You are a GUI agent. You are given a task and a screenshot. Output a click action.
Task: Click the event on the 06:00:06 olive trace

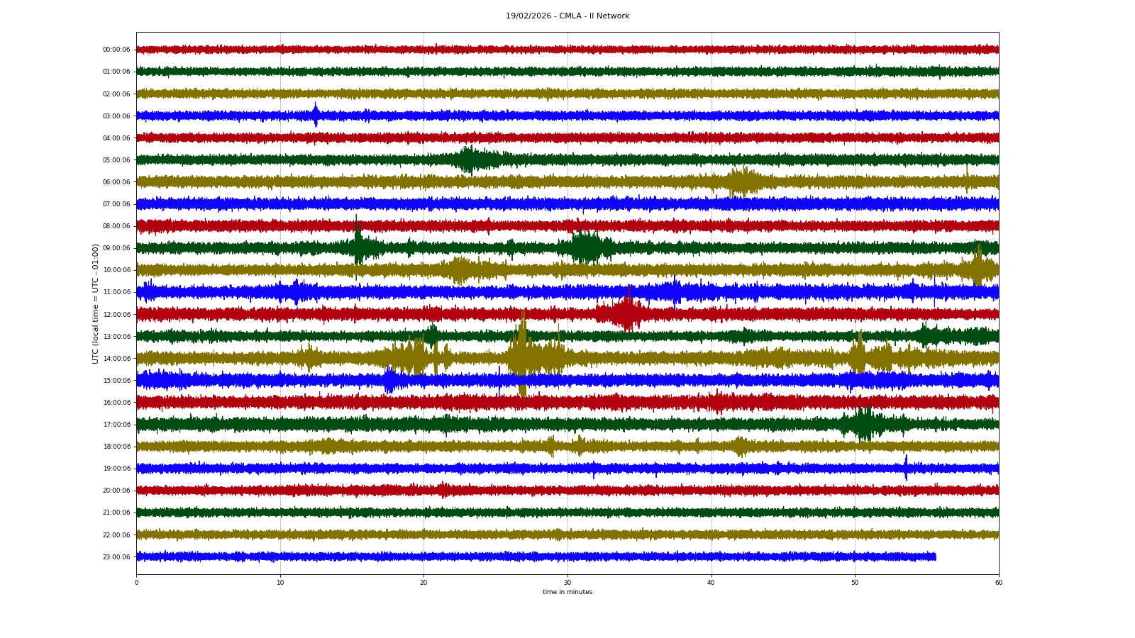coord(741,182)
